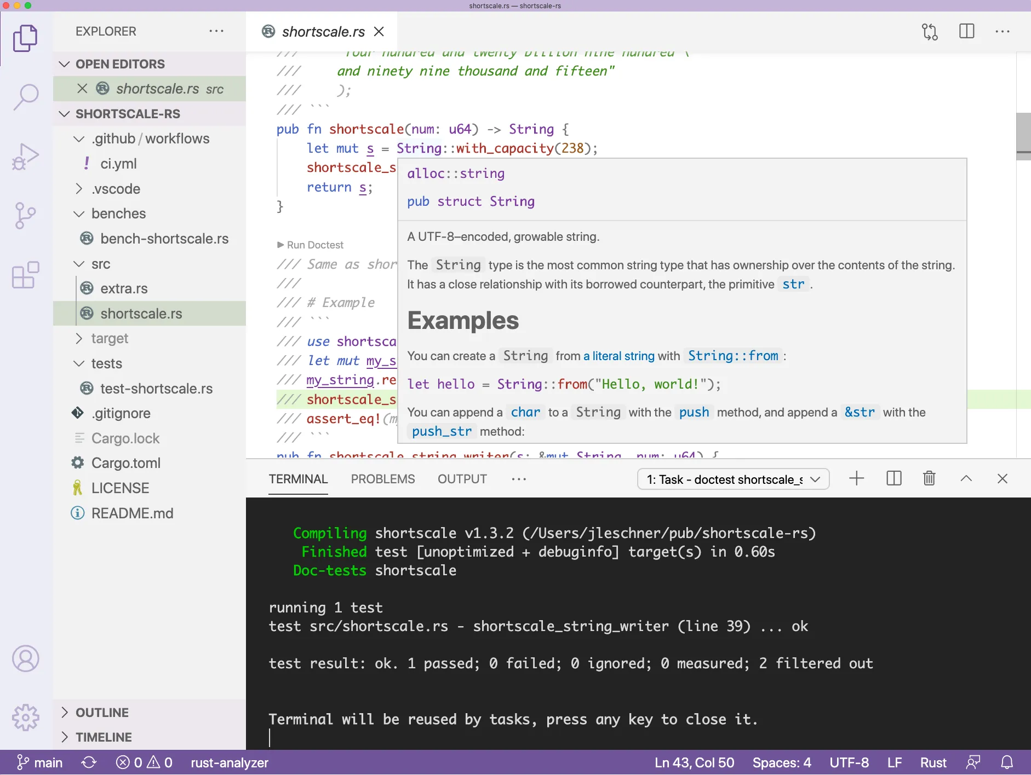
Task: Click the sync changes icon in status bar
Action: [89, 762]
